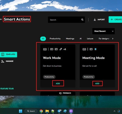Screen dimensions: 122x114
Task: Click the Feedback chat icon
Action: pos(60,93)
